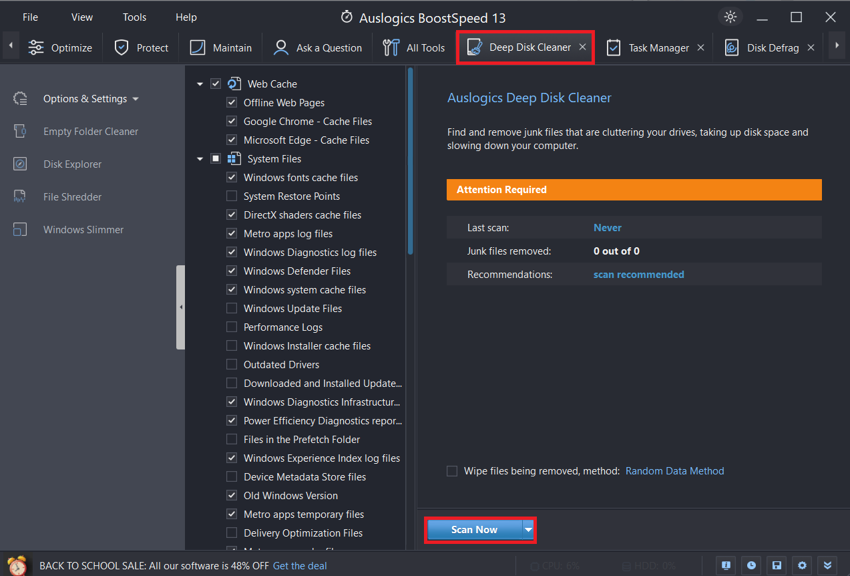Click the All Tools wrench icon
The image size is (850, 576).
(x=391, y=47)
